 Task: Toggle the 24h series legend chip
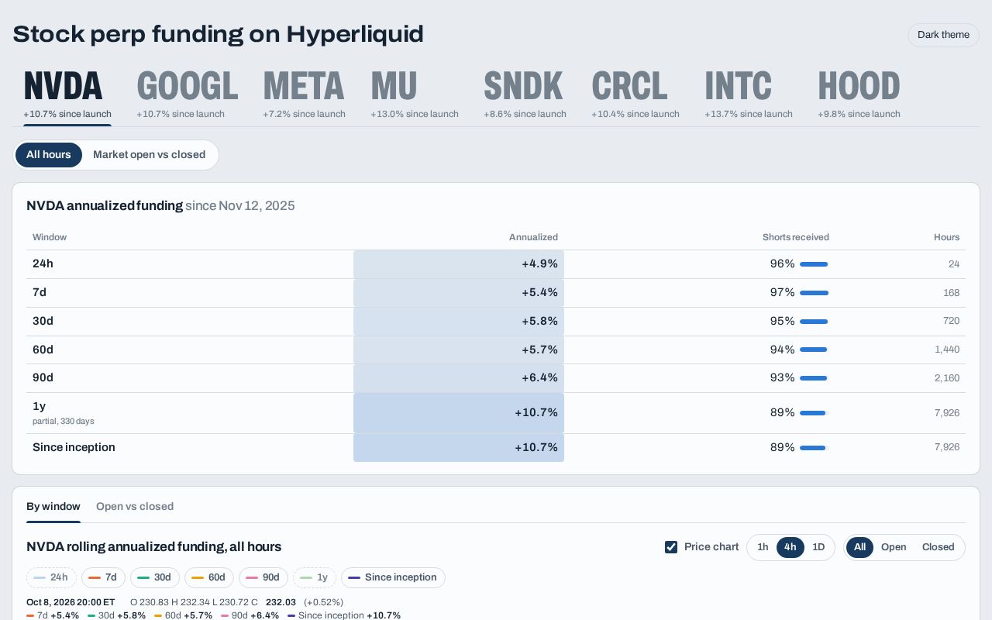coord(51,577)
